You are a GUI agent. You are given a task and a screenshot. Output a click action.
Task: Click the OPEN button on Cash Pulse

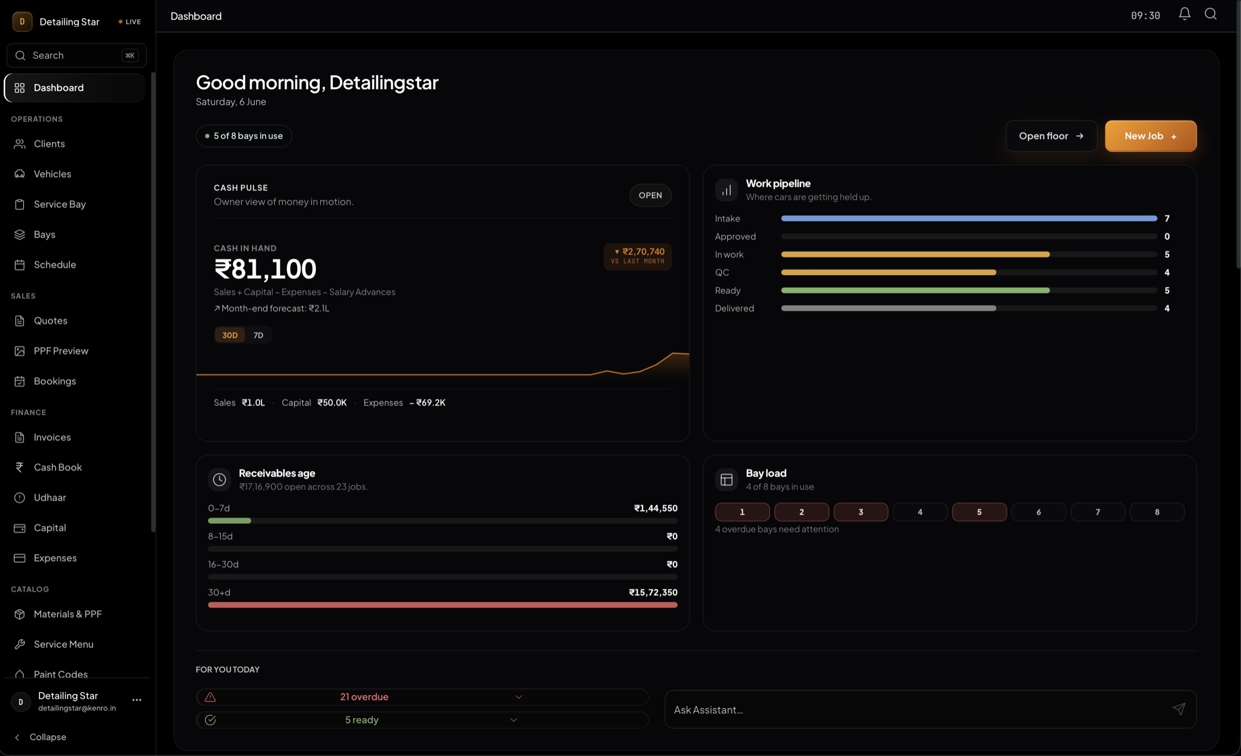pyautogui.click(x=650, y=195)
